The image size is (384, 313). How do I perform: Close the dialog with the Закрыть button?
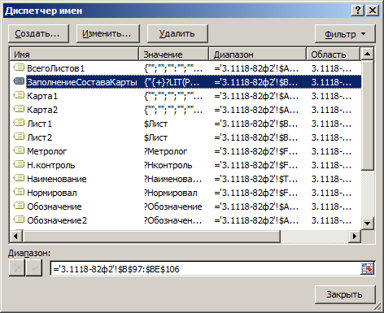(x=345, y=294)
